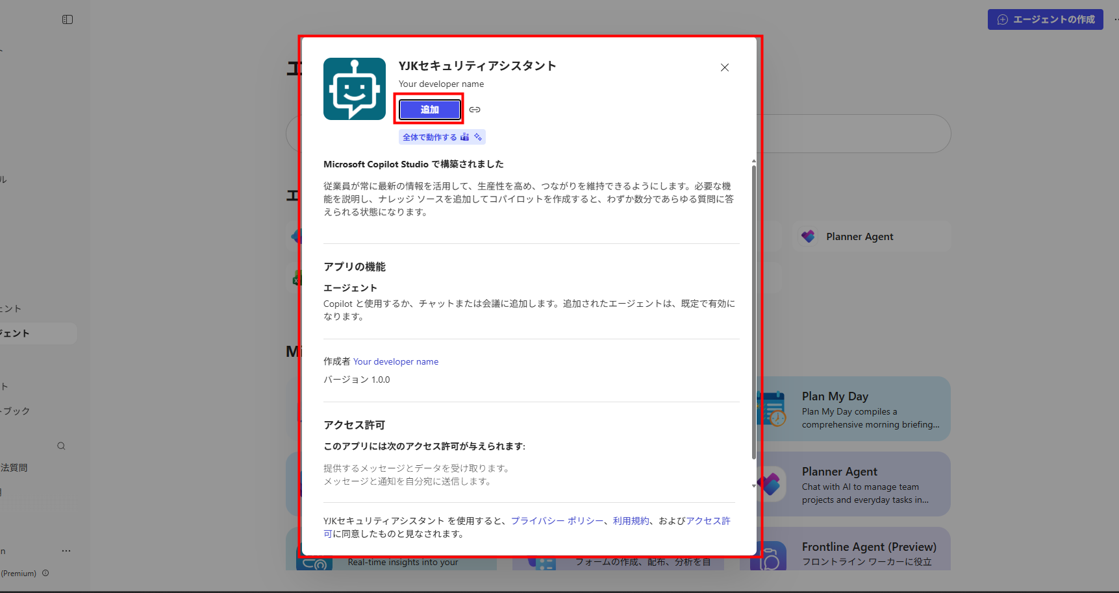The width and height of the screenshot is (1119, 593).
Task: Select 法質問 item in left sidebar
Action: pos(14,468)
